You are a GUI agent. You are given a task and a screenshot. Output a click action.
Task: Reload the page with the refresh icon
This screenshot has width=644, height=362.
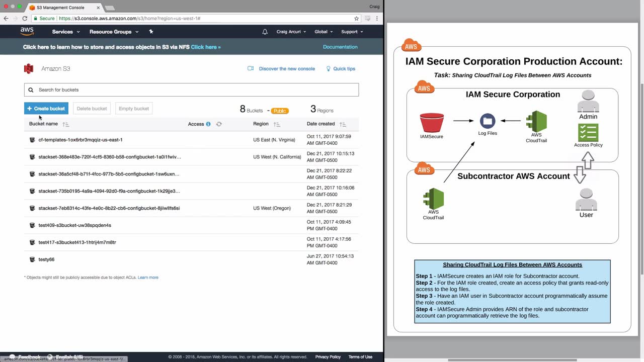pos(25,19)
